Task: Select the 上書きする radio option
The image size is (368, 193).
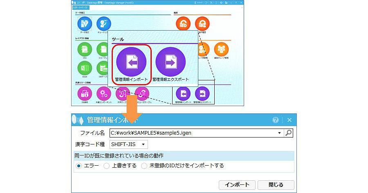Action: (106, 166)
